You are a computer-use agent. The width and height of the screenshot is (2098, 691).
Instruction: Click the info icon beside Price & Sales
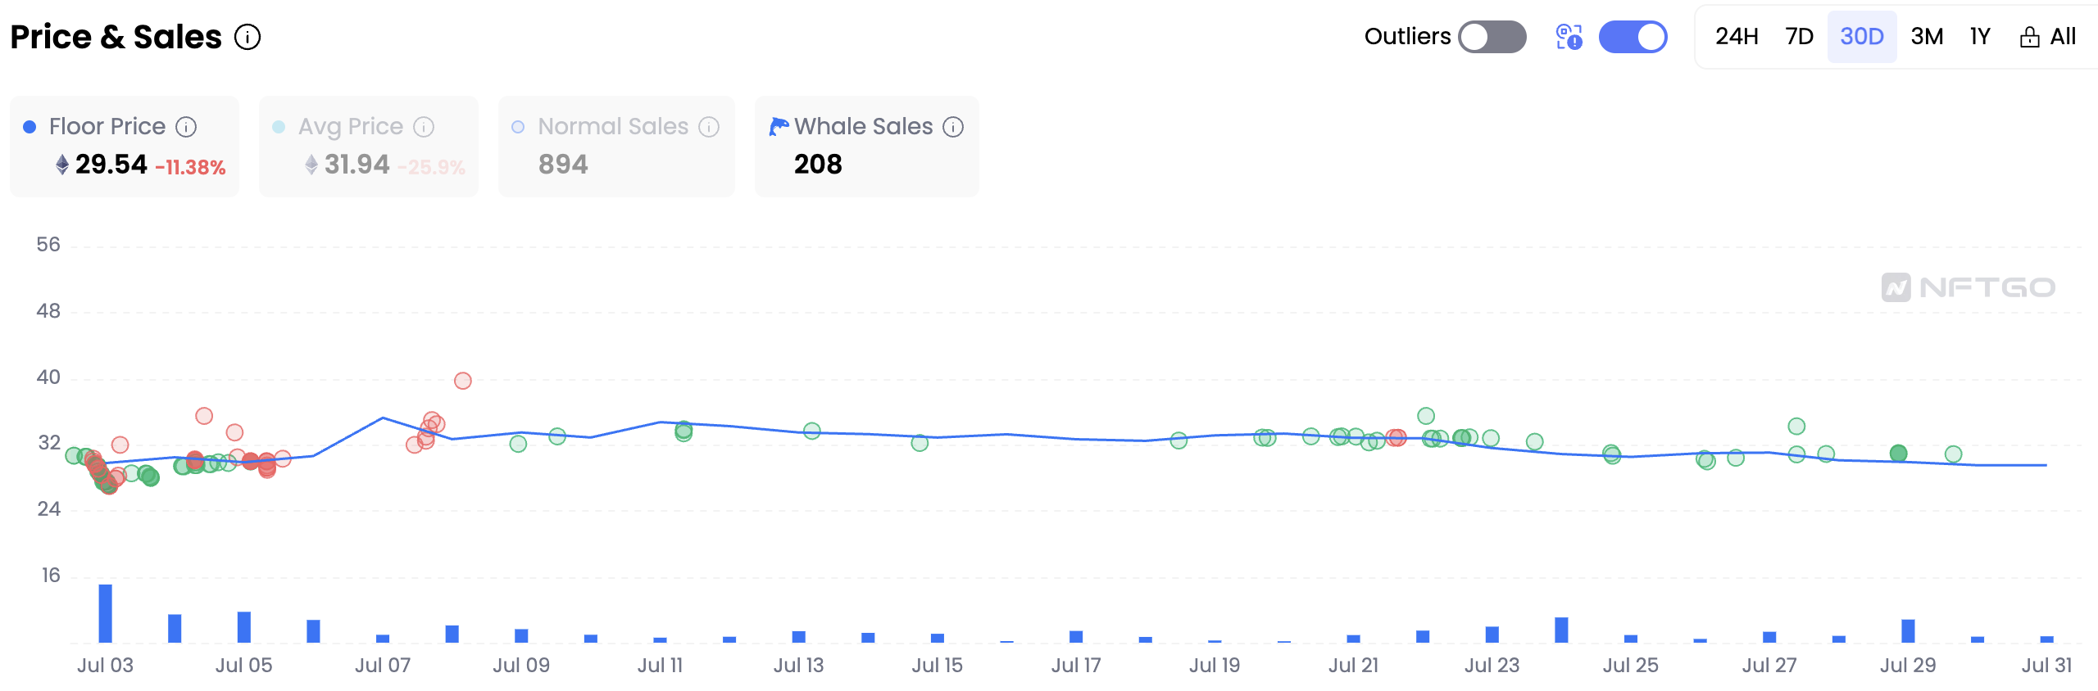tap(247, 37)
